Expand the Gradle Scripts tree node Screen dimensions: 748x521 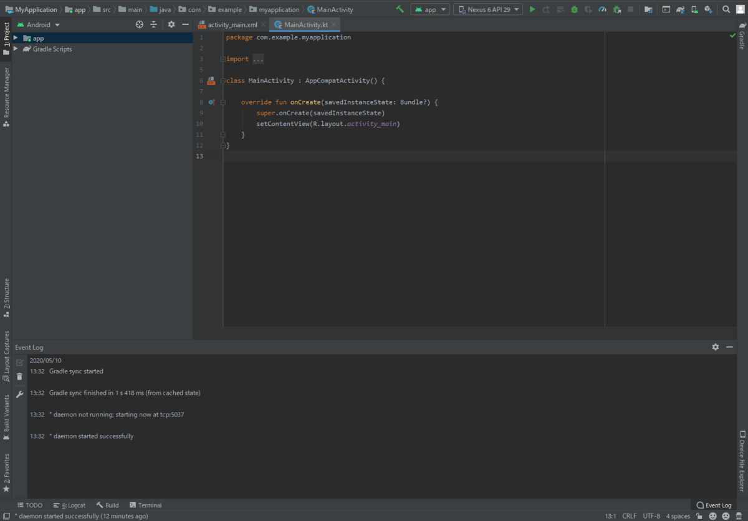pyautogui.click(x=16, y=49)
